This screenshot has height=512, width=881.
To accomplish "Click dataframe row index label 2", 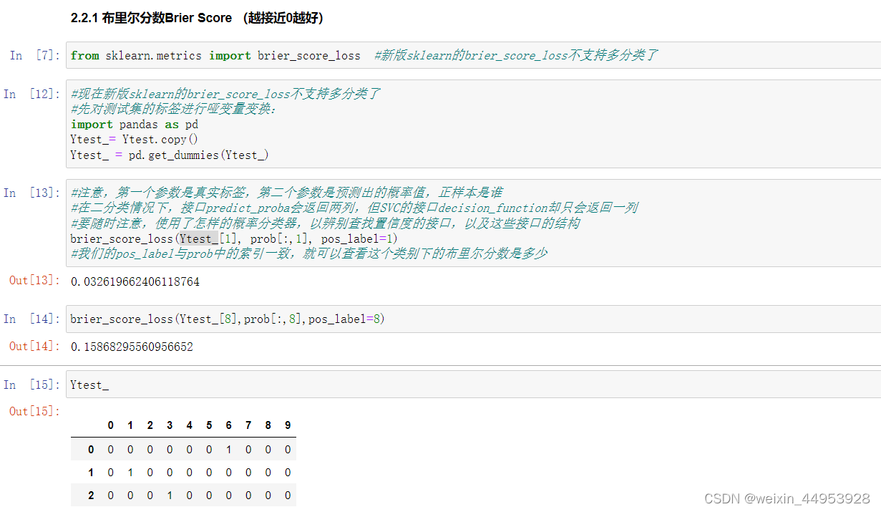I will pyautogui.click(x=91, y=496).
